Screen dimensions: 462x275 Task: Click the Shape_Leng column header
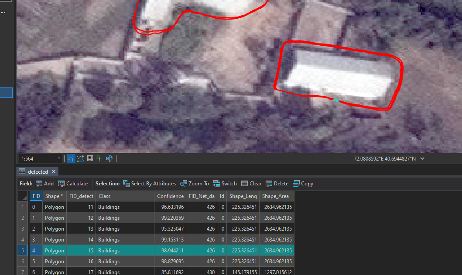pyautogui.click(x=243, y=196)
